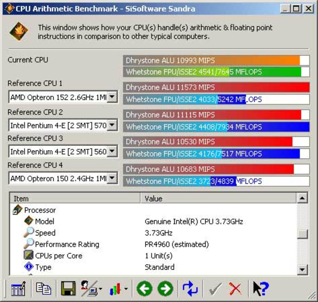Click the red X cancel icon

[235, 289]
